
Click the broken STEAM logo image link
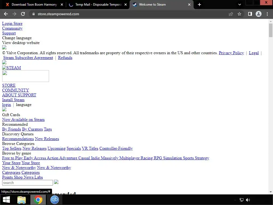11,68
